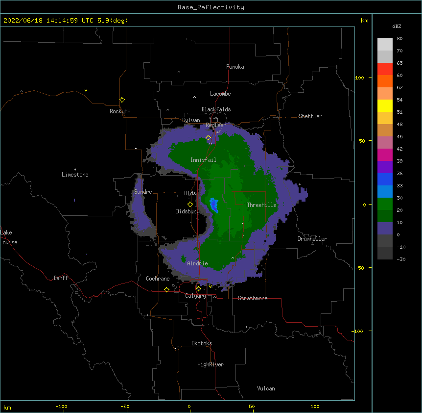Pick the slate purple 10-0 dBZ swatch

pos(385,229)
